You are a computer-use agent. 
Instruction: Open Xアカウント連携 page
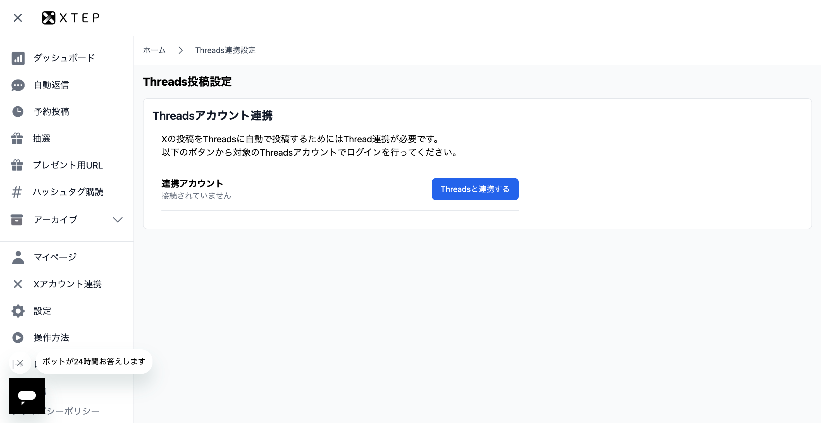[x=68, y=284]
